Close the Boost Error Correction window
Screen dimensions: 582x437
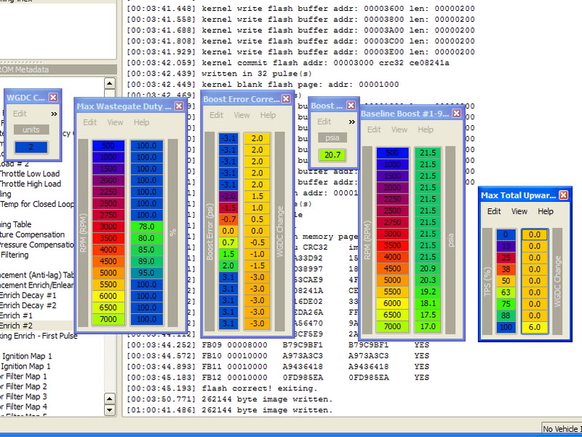[286, 99]
